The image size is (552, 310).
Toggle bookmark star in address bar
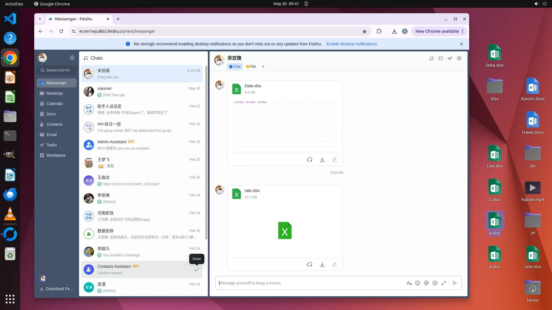tap(365, 31)
